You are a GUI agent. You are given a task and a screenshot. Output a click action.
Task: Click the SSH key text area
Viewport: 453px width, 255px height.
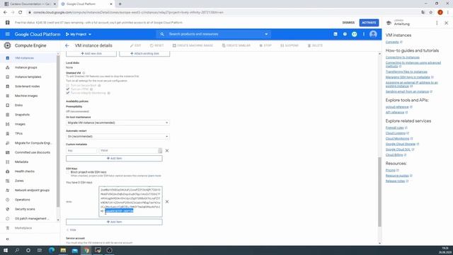[130, 201]
